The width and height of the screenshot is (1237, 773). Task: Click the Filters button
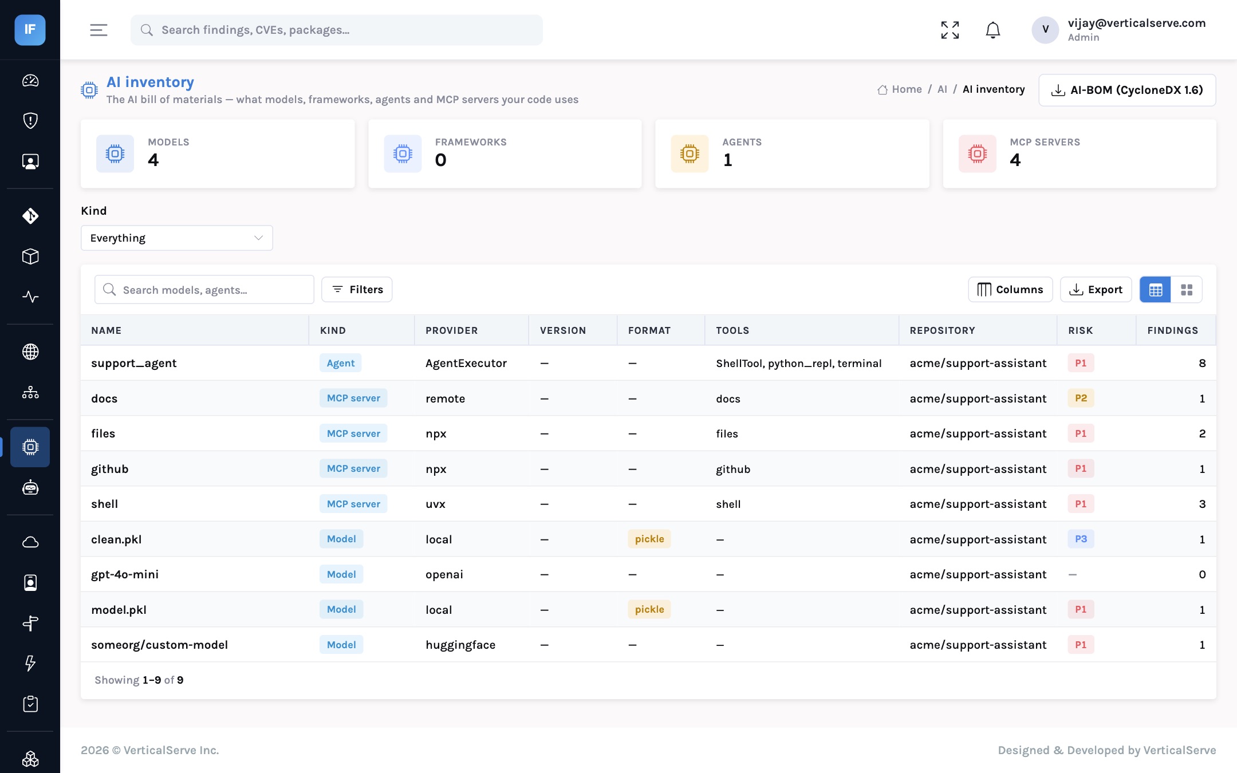click(x=357, y=290)
